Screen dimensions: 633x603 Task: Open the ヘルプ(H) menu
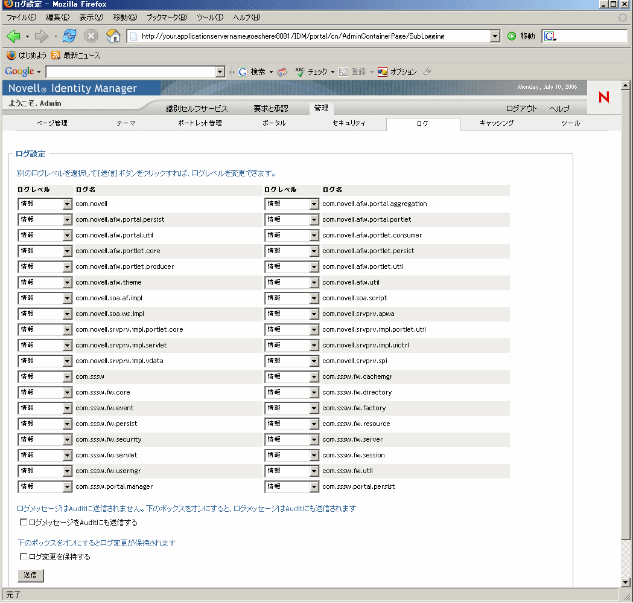pos(247,18)
